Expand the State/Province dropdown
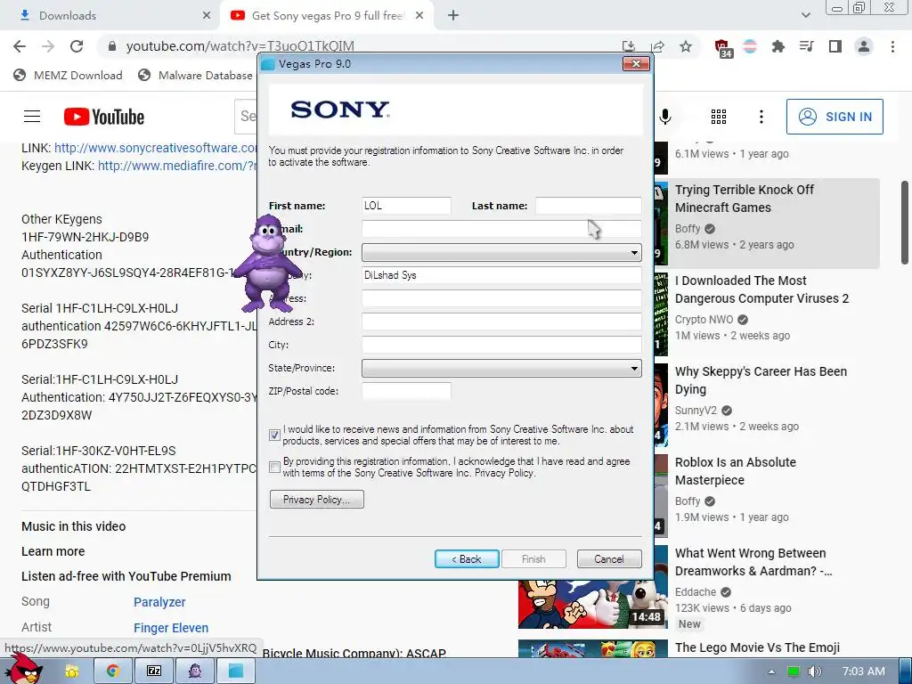Image resolution: width=912 pixels, height=684 pixels. [501, 368]
